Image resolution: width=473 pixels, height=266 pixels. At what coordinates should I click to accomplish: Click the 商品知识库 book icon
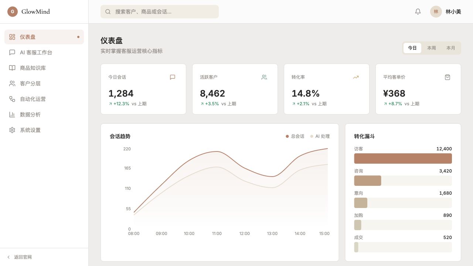[12, 68]
